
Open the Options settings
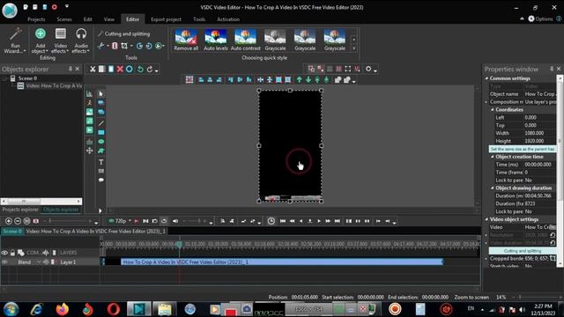(x=540, y=19)
